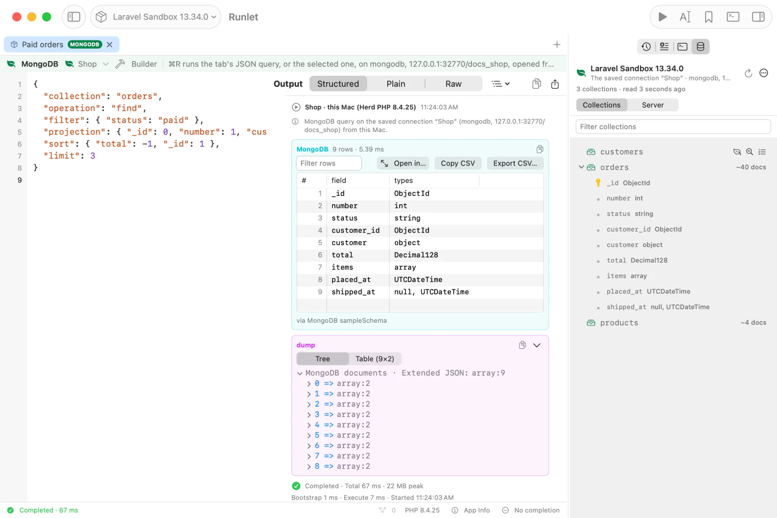Open the connection more options ellipsis
Screen dimensions: 777x518
764,73
